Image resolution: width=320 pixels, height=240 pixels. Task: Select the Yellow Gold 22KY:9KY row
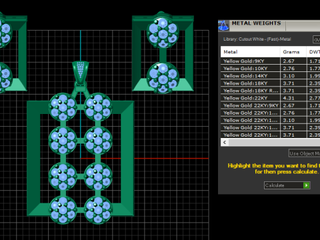coord(270,105)
